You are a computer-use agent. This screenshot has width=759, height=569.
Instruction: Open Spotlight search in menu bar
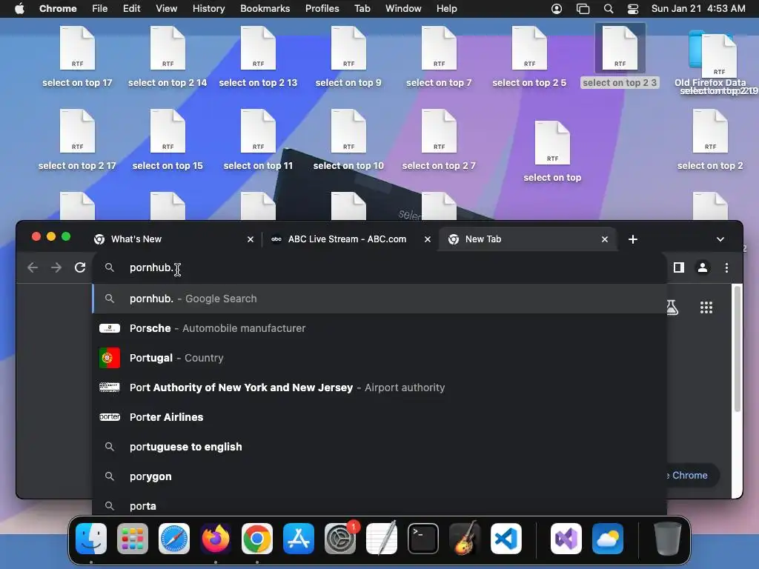tap(609, 9)
